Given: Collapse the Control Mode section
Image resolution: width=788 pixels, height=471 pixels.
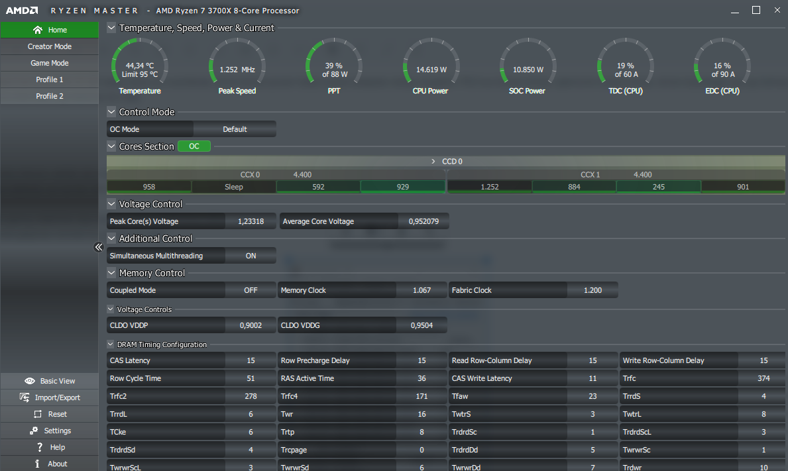Looking at the screenshot, I should 111,111.
